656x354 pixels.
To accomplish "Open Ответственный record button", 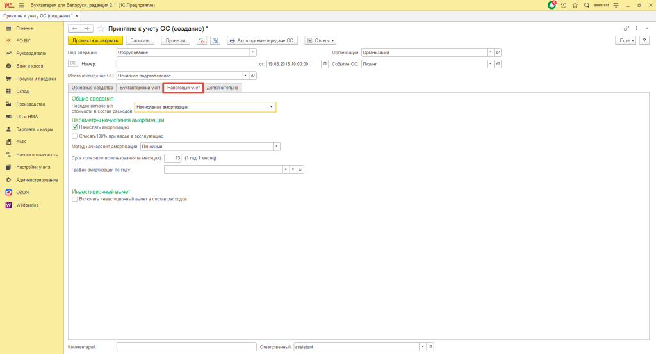I will click(430, 347).
